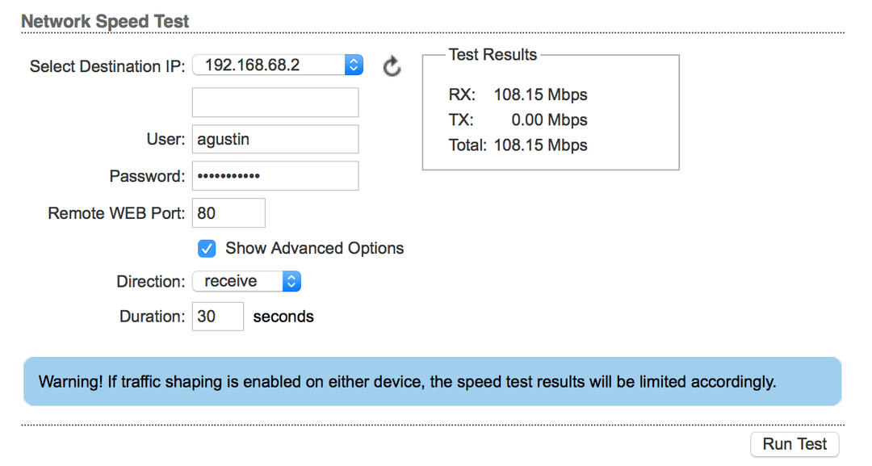This screenshot has height=466, width=872.
Task: Open the Direction dropdown set to receive
Action: tap(246, 281)
